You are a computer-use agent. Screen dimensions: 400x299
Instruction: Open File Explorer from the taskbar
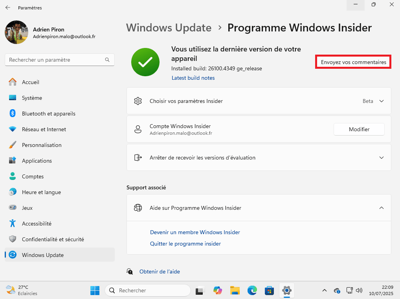(235, 290)
